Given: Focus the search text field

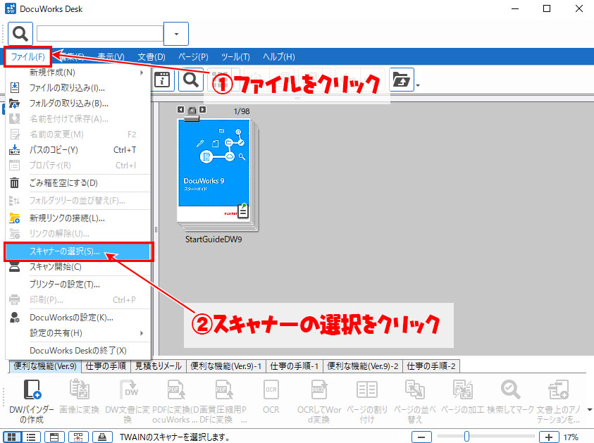Looking at the screenshot, I should click(100, 34).
